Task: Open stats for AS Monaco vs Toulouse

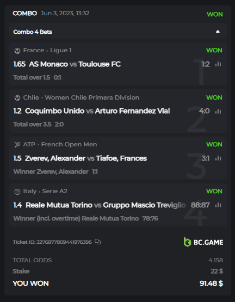Action: coord(218,64)
